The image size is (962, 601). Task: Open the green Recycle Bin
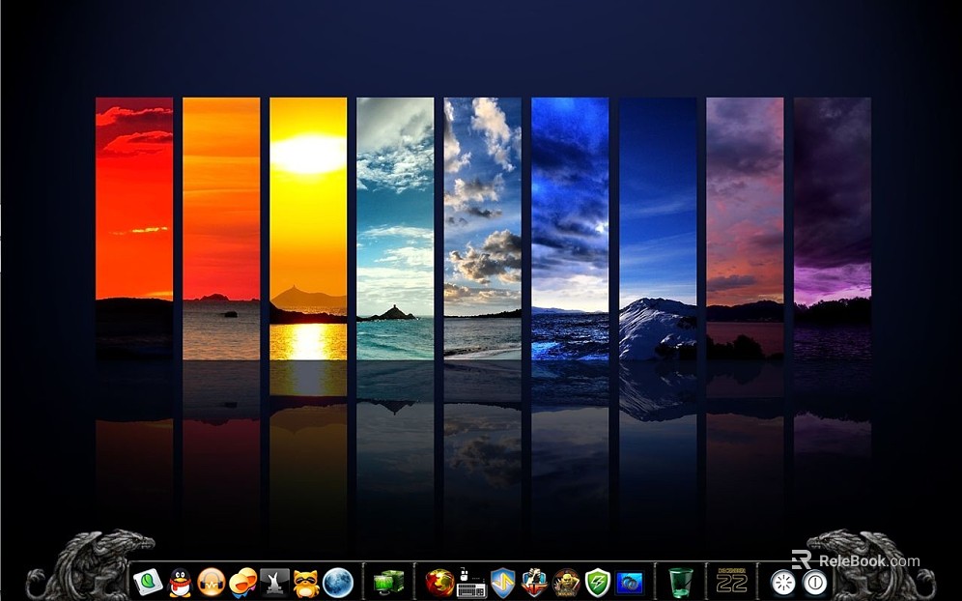click(681, 582)
